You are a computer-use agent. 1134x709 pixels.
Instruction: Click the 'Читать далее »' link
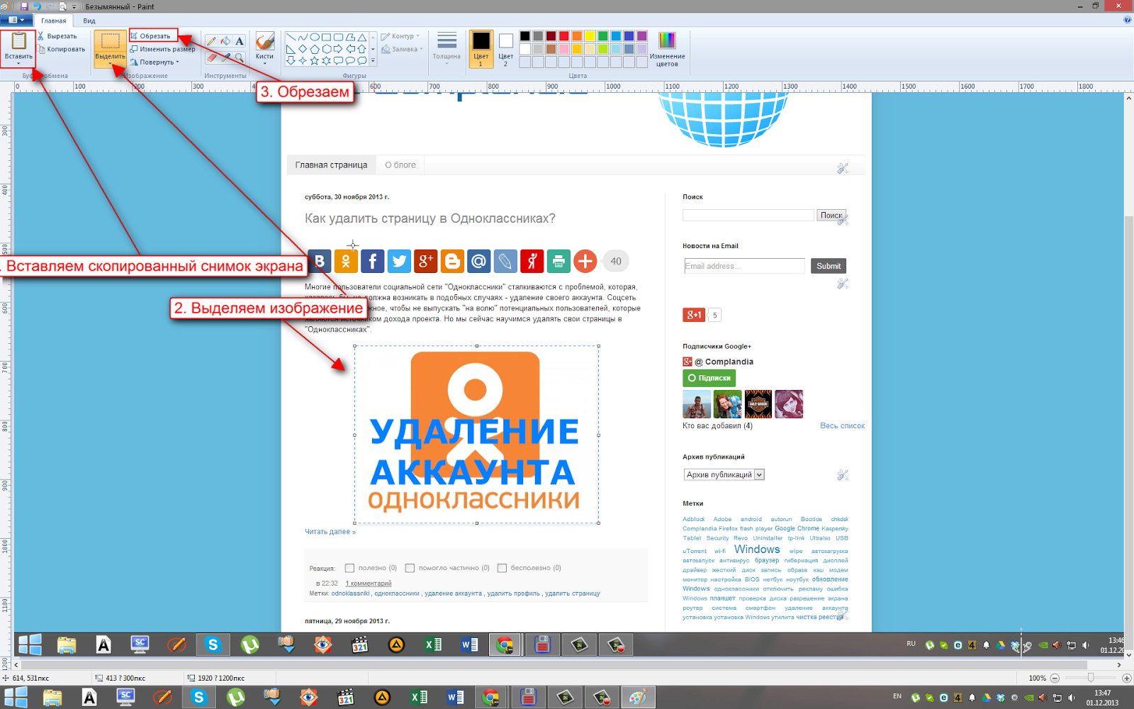click(330, 531)
